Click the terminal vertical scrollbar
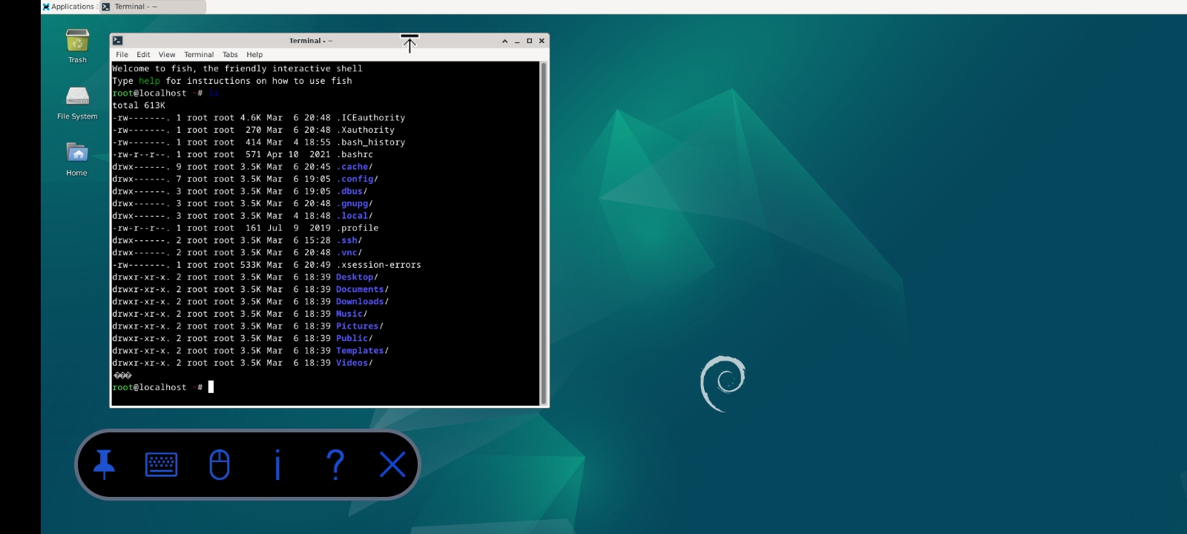The height and width of the screenshot is (534, 1187). coord(544,233)
